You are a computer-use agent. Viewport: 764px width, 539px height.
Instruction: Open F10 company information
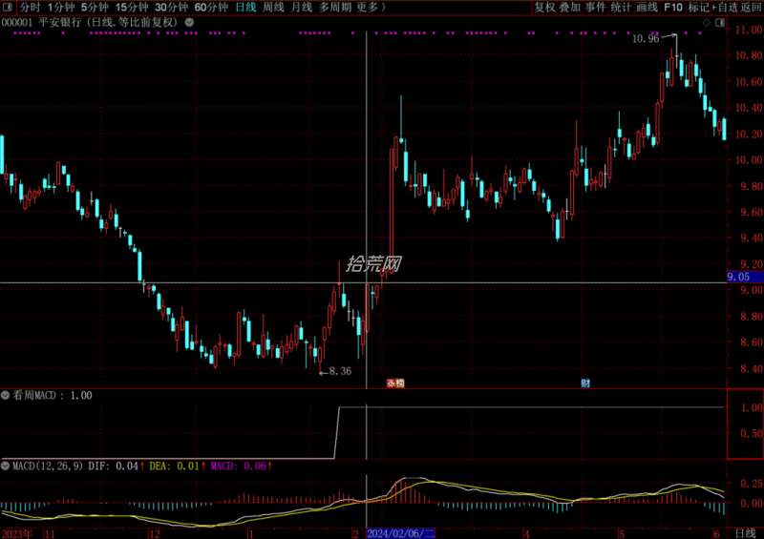(x=673, y=8)
